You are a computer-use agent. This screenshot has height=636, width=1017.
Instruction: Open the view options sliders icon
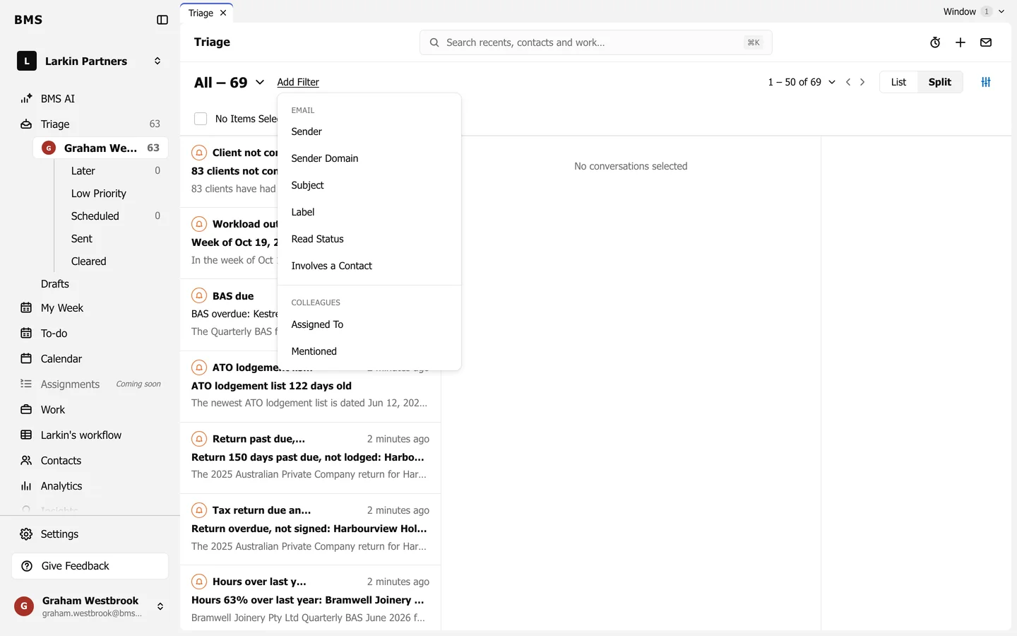[986, 82]
